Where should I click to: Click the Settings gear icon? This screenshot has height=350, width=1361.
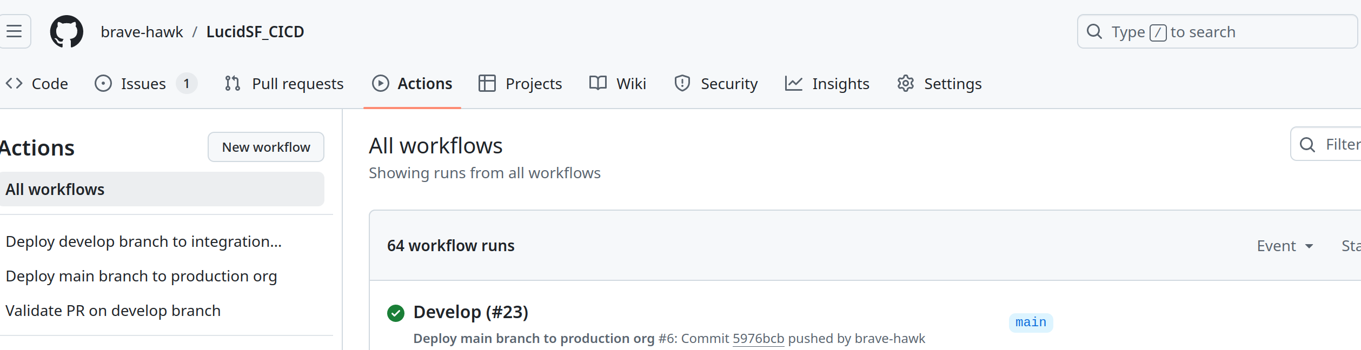tap(905, 83)
